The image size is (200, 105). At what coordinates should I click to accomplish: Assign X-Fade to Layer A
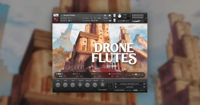(x=129, y=90)
